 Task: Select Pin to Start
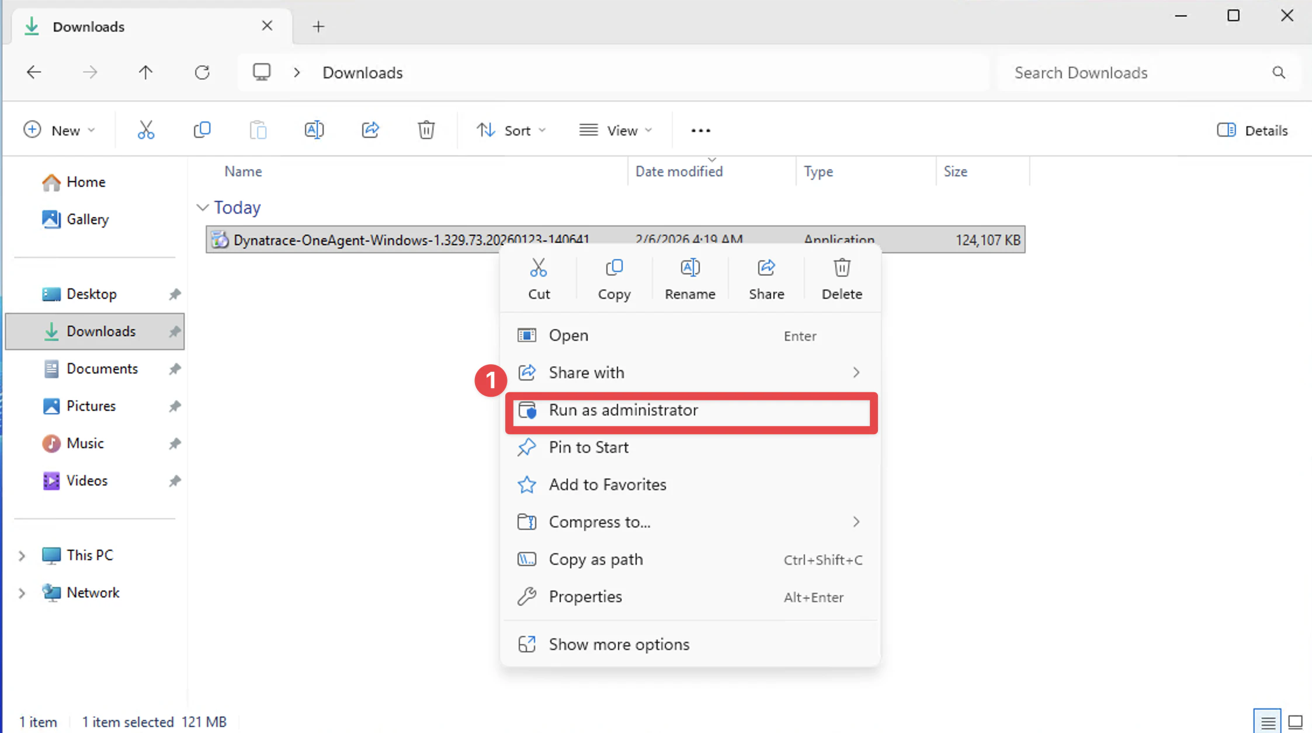(690, 448)
